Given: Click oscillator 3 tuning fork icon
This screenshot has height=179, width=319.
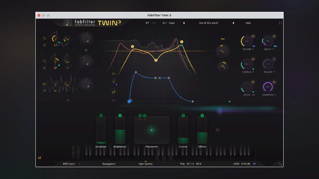Looking at the screenshot, I should tap(55, 84).
